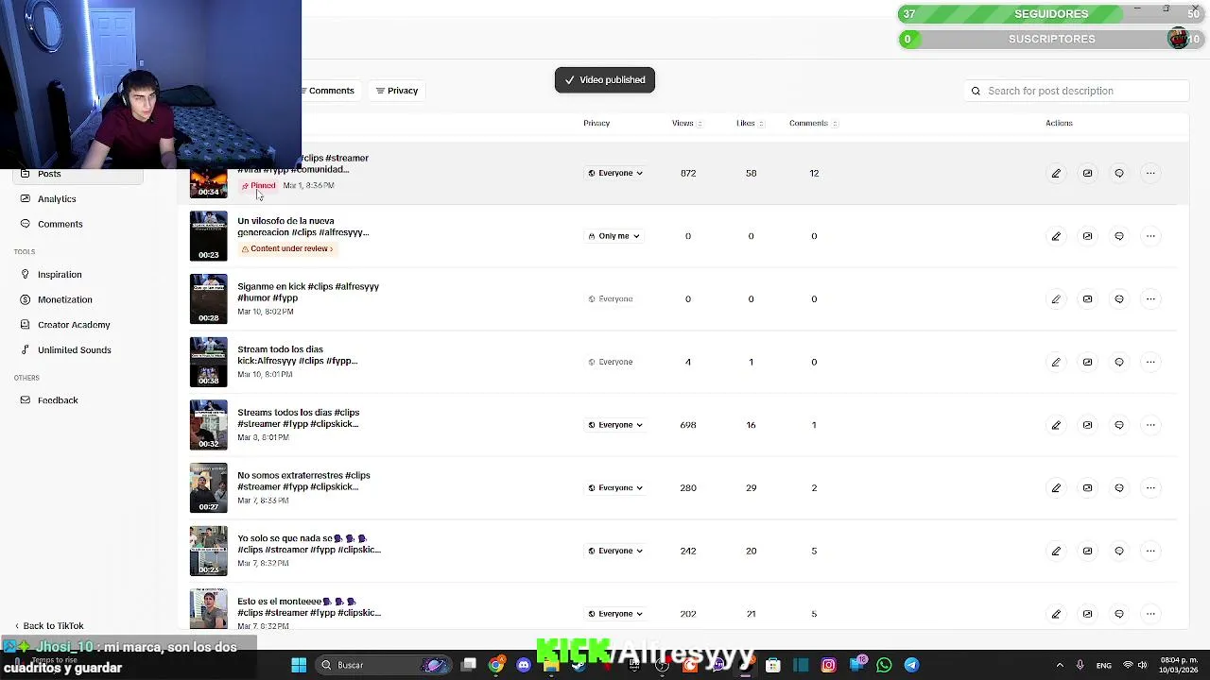The width and height of the screenshot is (1210, 680).
Task: Open the taskbar clock showing 08:04 p. m.
Action: [x=1179, y=665]
